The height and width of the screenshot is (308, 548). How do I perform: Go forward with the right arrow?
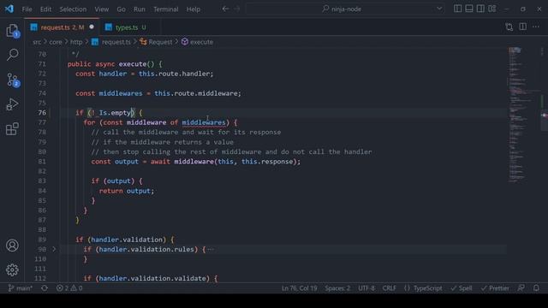(x=237, y=9)
